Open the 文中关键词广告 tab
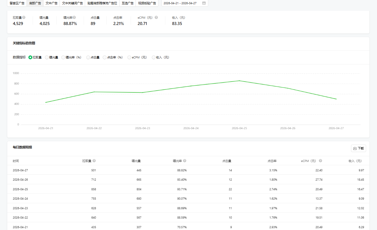The width and height of the screenshot is (377, 230). [x=72, y=3]
